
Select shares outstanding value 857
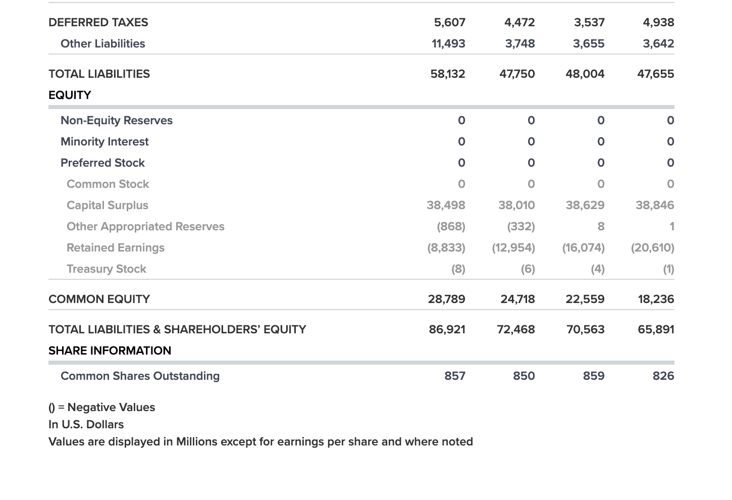click(x=455, y=376)
